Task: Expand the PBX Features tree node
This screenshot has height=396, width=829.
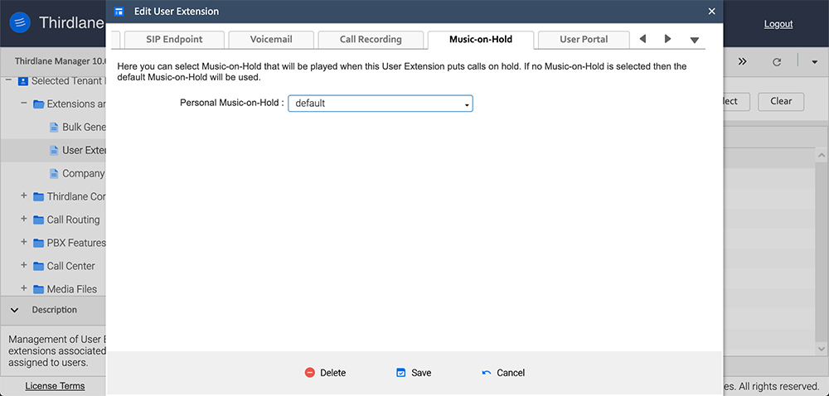Action: click(24, 243)
